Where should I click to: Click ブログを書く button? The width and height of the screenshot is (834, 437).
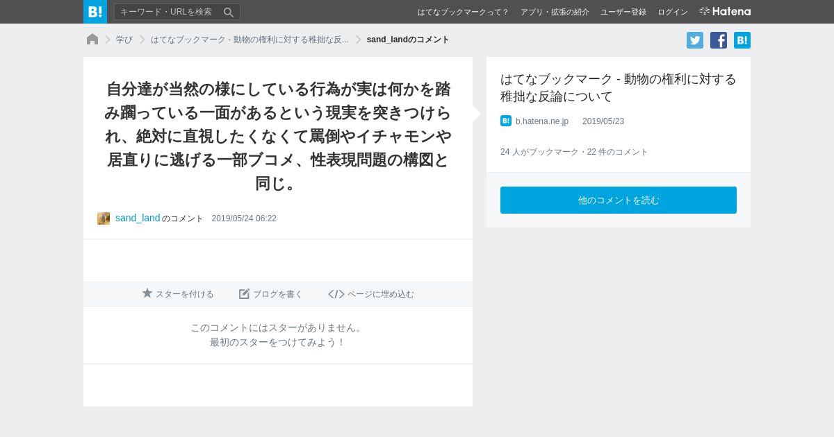(x=271, y=294)
